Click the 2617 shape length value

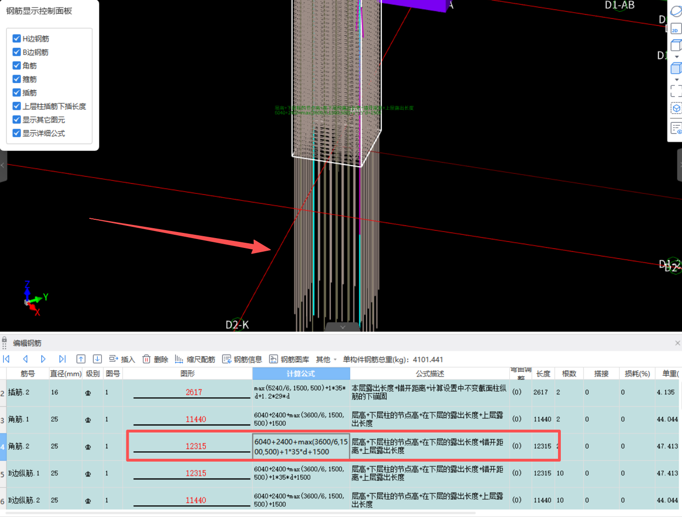[x=194, y=392]
